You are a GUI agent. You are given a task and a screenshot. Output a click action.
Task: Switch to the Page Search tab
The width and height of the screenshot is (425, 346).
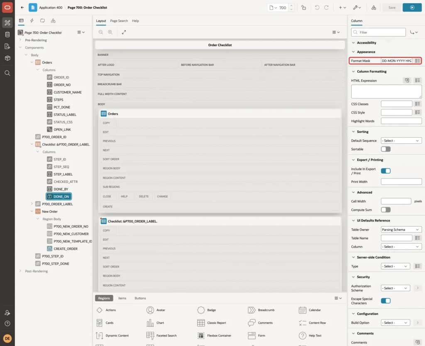(119, 21)
